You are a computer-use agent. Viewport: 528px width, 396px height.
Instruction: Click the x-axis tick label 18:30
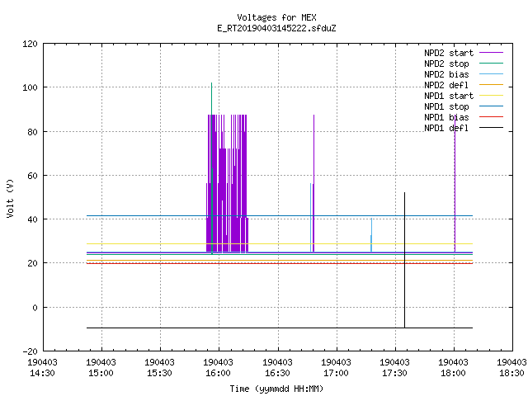pyautogui.click(x=511, y=373)
